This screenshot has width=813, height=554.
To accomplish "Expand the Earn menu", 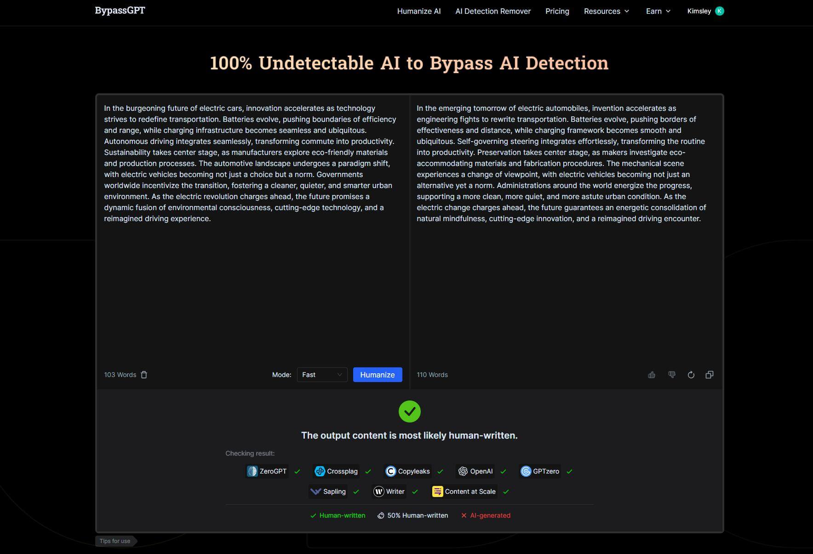I will [x=658, y=11].
